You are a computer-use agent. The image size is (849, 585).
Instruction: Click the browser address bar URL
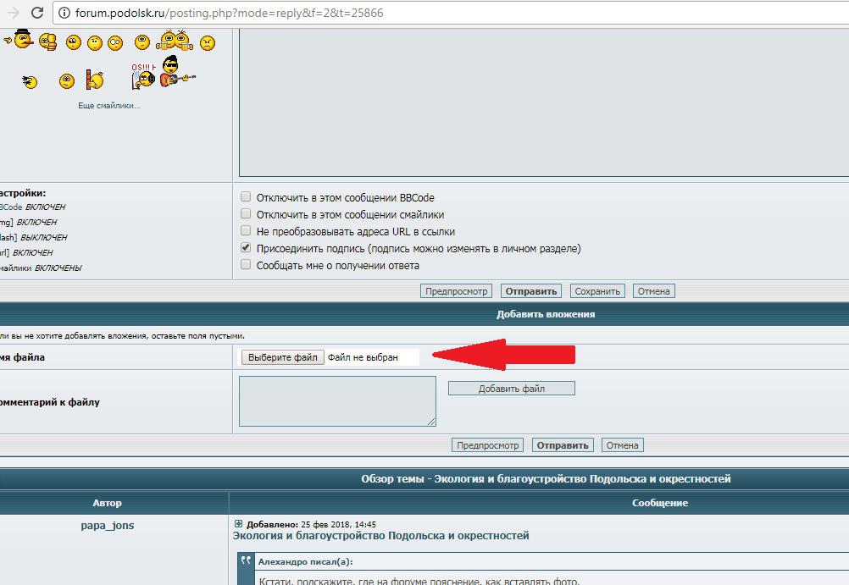pyautogui.click(x=229, y=13)
